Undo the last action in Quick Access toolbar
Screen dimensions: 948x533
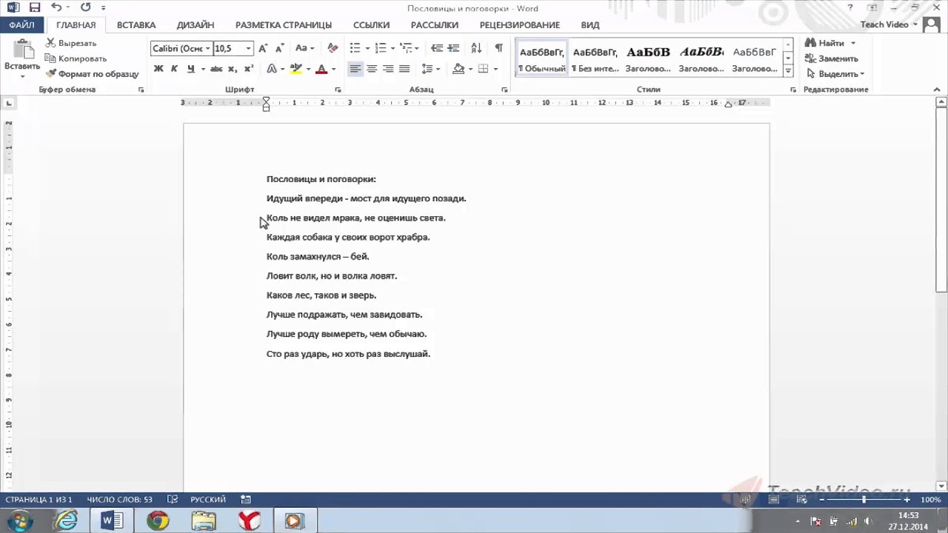[x=56, y=7]
